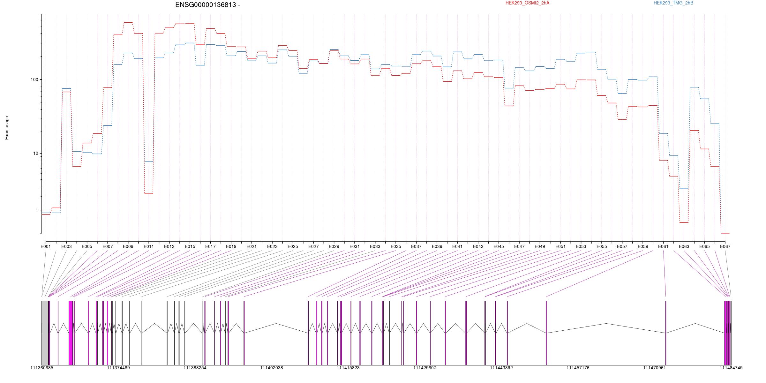This screenshot has height=383, width=766.
Task: Click genomic coordinate 111470961
Action: [x=655, y=368]
